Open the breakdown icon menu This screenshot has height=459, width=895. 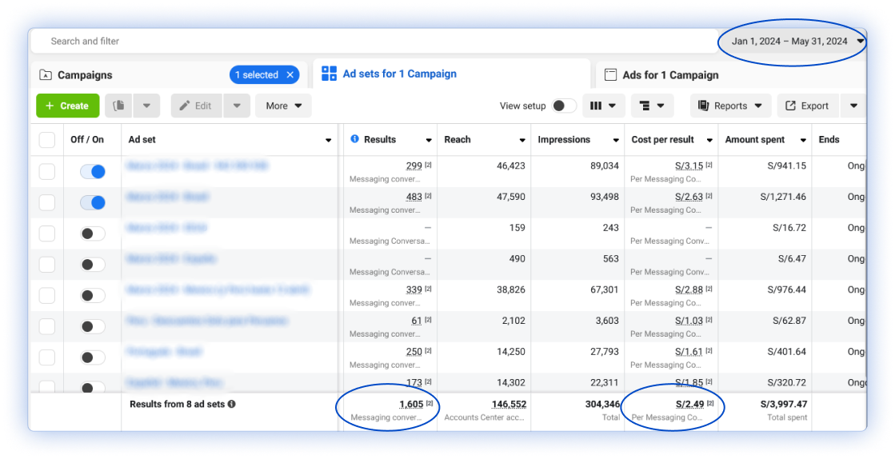pyautogui.click(x=652, y=106)
